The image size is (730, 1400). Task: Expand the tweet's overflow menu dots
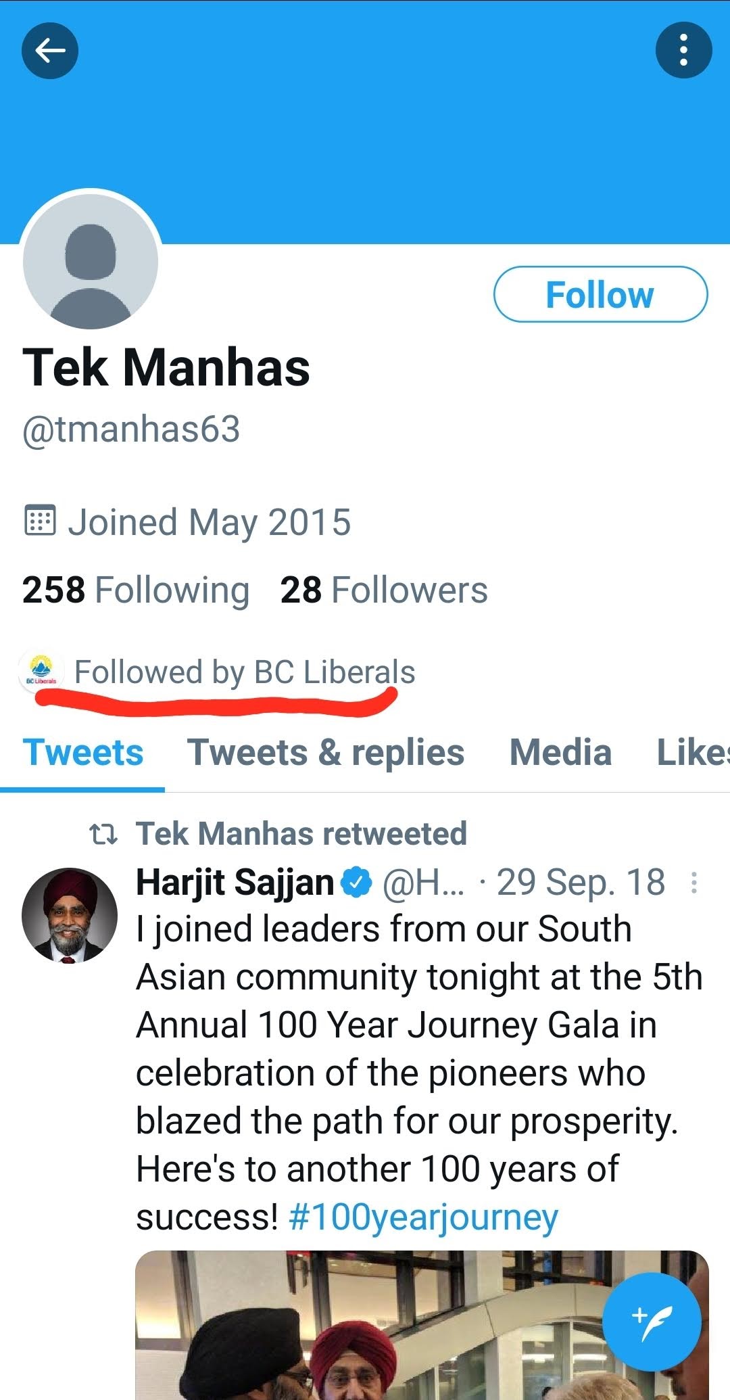694,883
